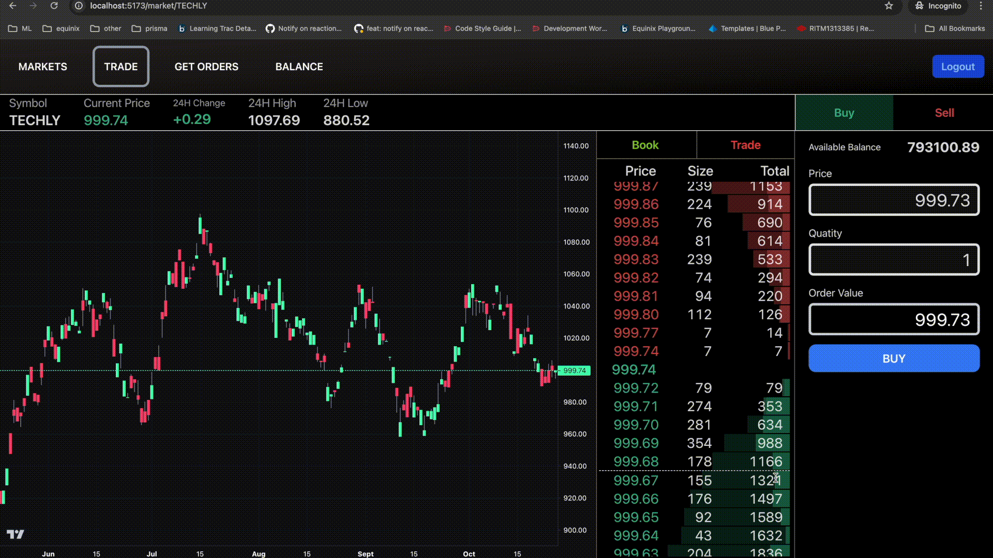Switch to the Sell order side

(x=944, y=113)
